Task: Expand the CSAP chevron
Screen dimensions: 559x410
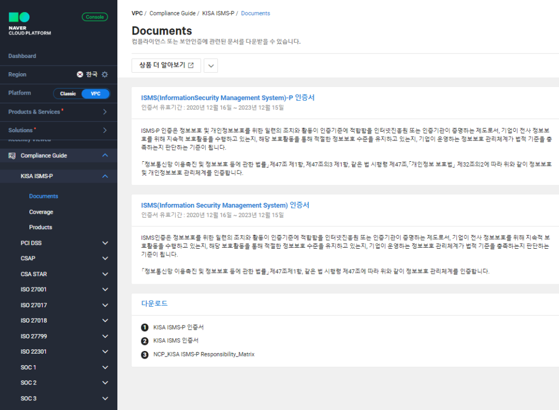Action: point(105,258)
